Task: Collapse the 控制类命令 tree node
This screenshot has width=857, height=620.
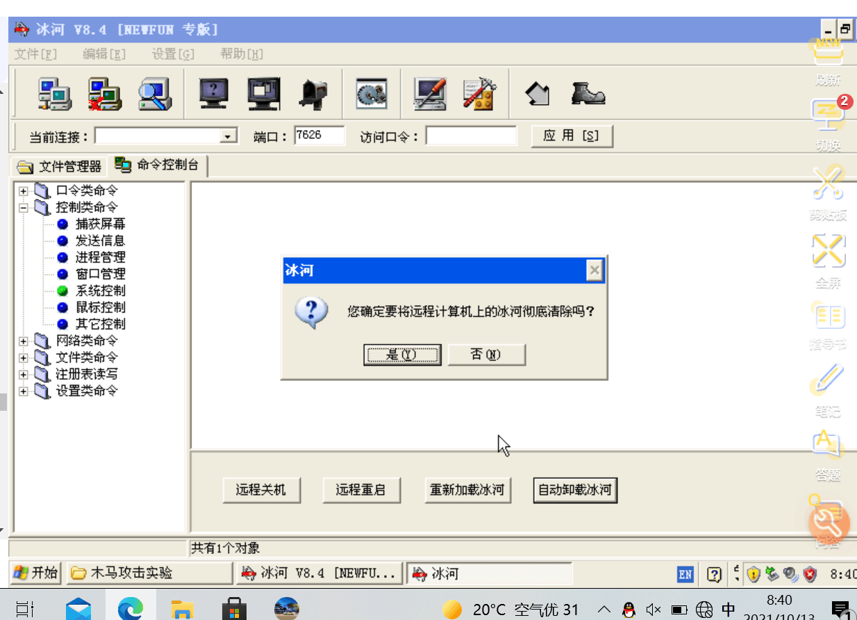Action: click(x=24, y=207)
